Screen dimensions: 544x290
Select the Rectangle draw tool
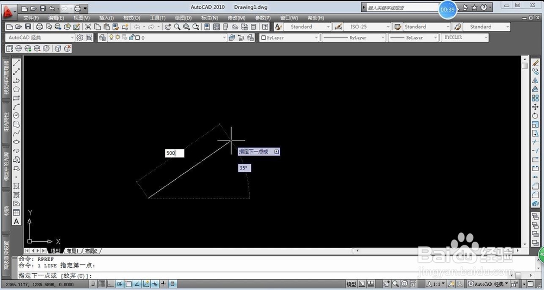coord(16,98)
